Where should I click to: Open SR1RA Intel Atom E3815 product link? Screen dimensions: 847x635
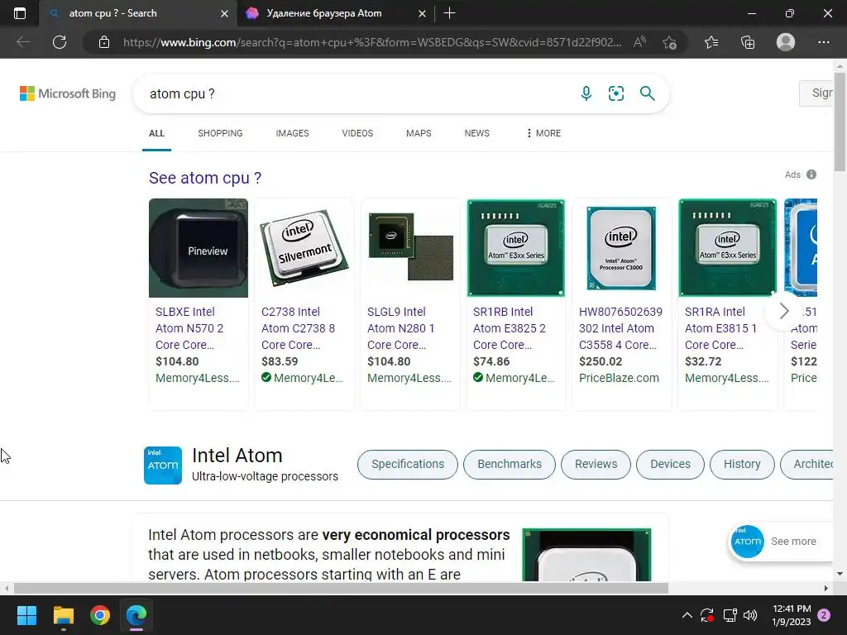(x=720, y=328)
